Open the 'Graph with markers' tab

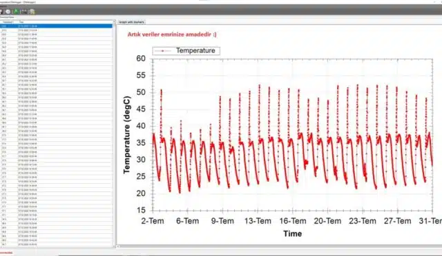[x=131, y=22]
